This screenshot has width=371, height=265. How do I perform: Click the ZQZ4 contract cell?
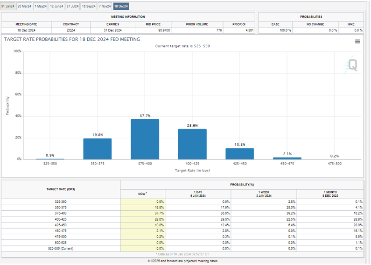point(71,30)
